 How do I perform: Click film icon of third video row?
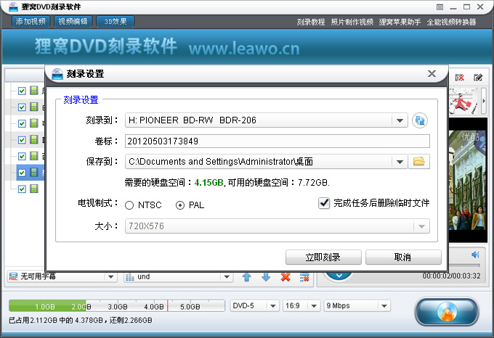pyautogui.click(x=34, y=123)
